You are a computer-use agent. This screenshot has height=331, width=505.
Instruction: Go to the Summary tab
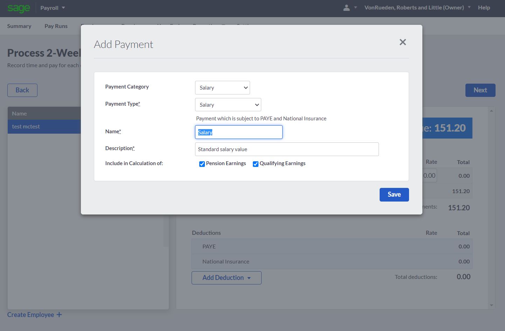coord(19,26)
